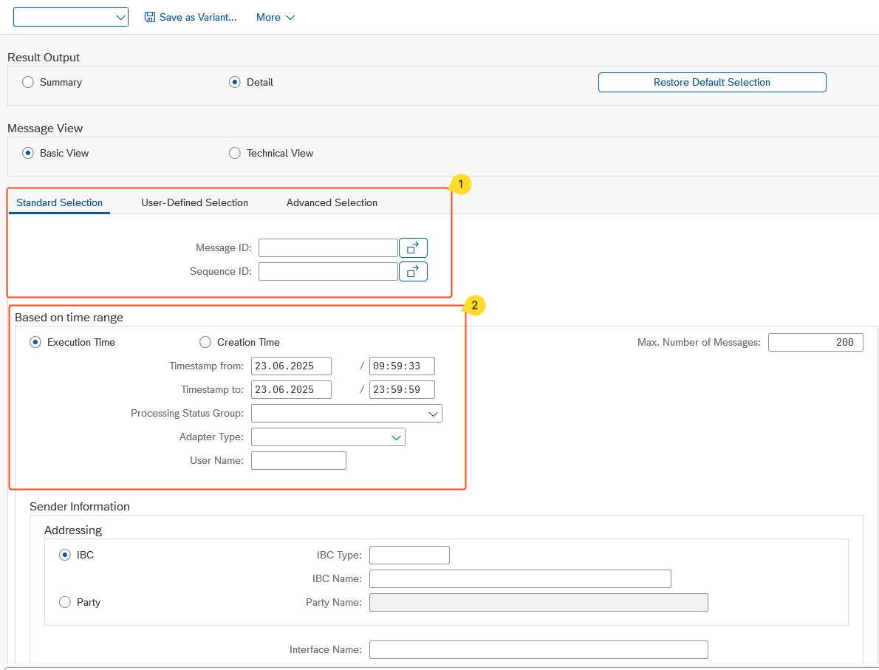Screen dimensions: 879x670
Task: Switch to Technical View message view
Action: (x=234, y=153)
